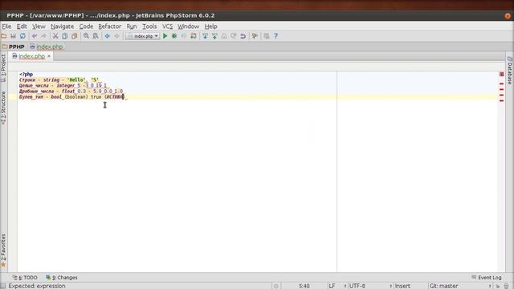The image size is (514, 289).
Task: Click the green Run button
Action: pyautogui.click(x=165, y=36)
